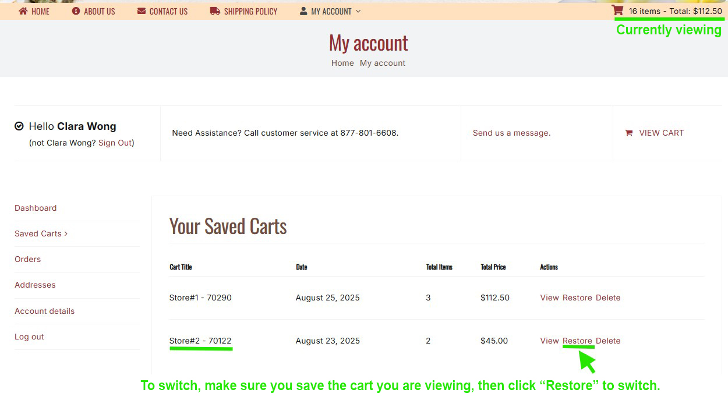Image resolution: width=728 pixels, height=414 pixels.
Task: Go to the Addresses sidebar section
Action: click(35, 285)
